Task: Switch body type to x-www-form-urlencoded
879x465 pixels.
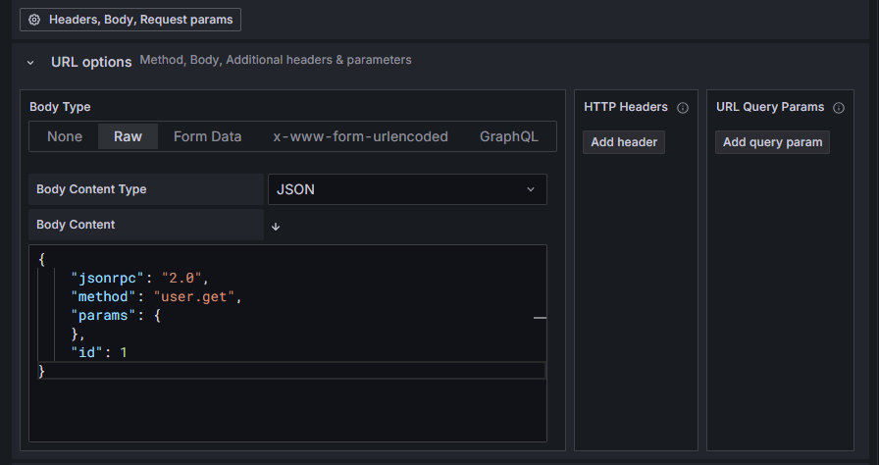Action: coord(360,136)
